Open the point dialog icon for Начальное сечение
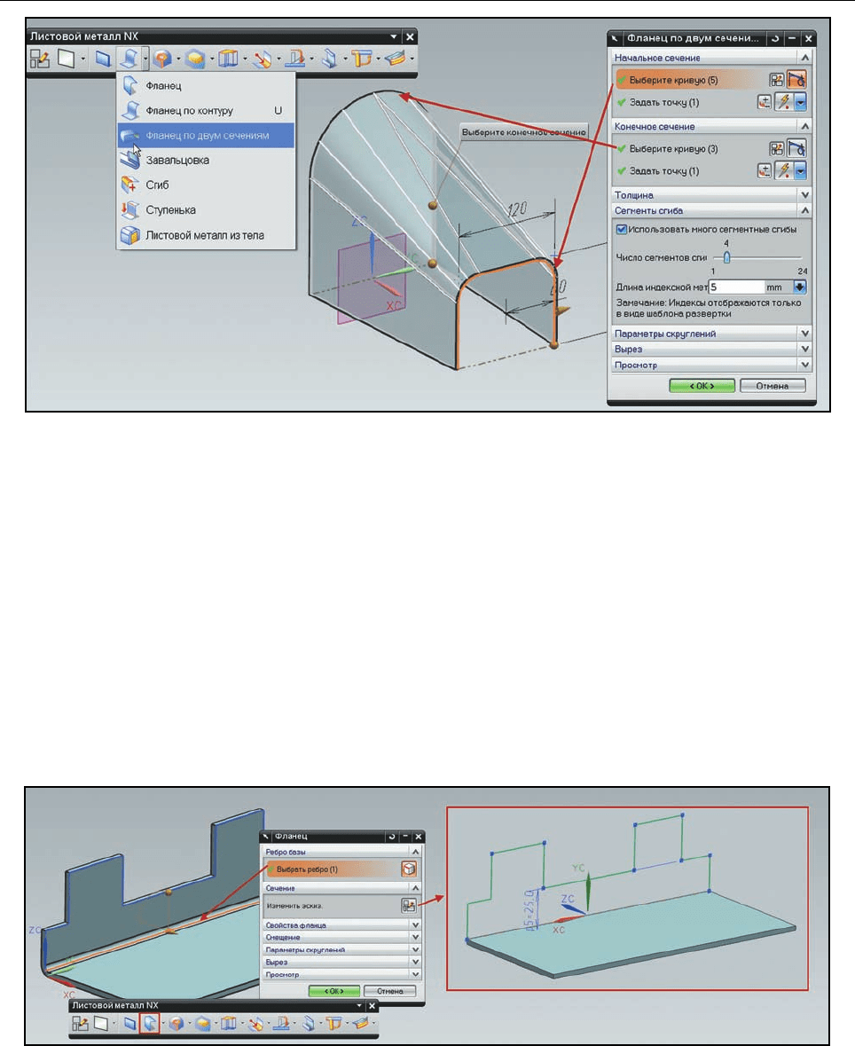 click(765, 102)
